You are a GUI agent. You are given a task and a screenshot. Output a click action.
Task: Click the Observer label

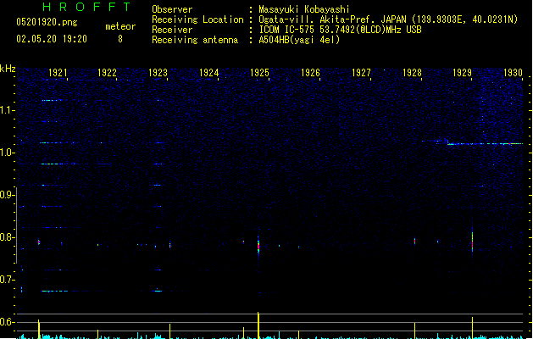point(172,9)
